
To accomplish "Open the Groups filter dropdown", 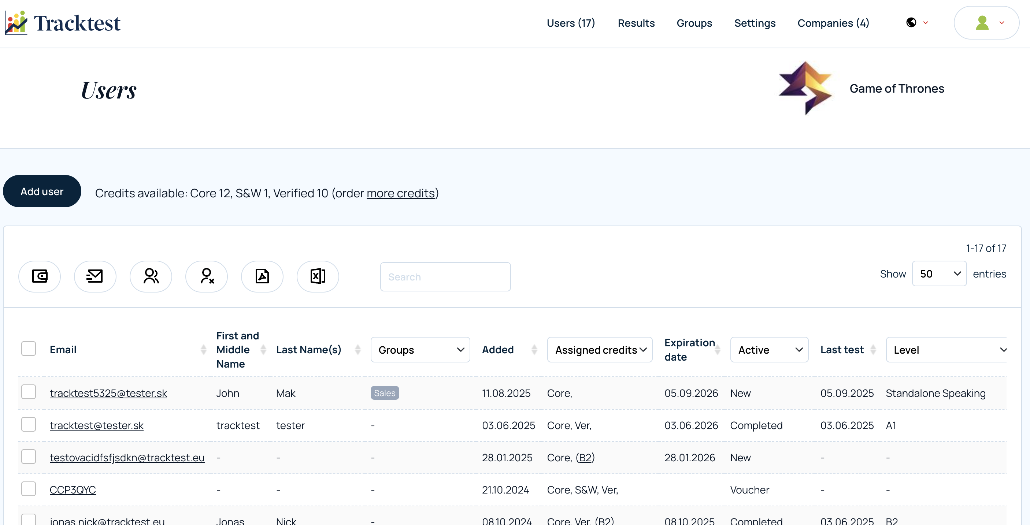I will point(420,350).
